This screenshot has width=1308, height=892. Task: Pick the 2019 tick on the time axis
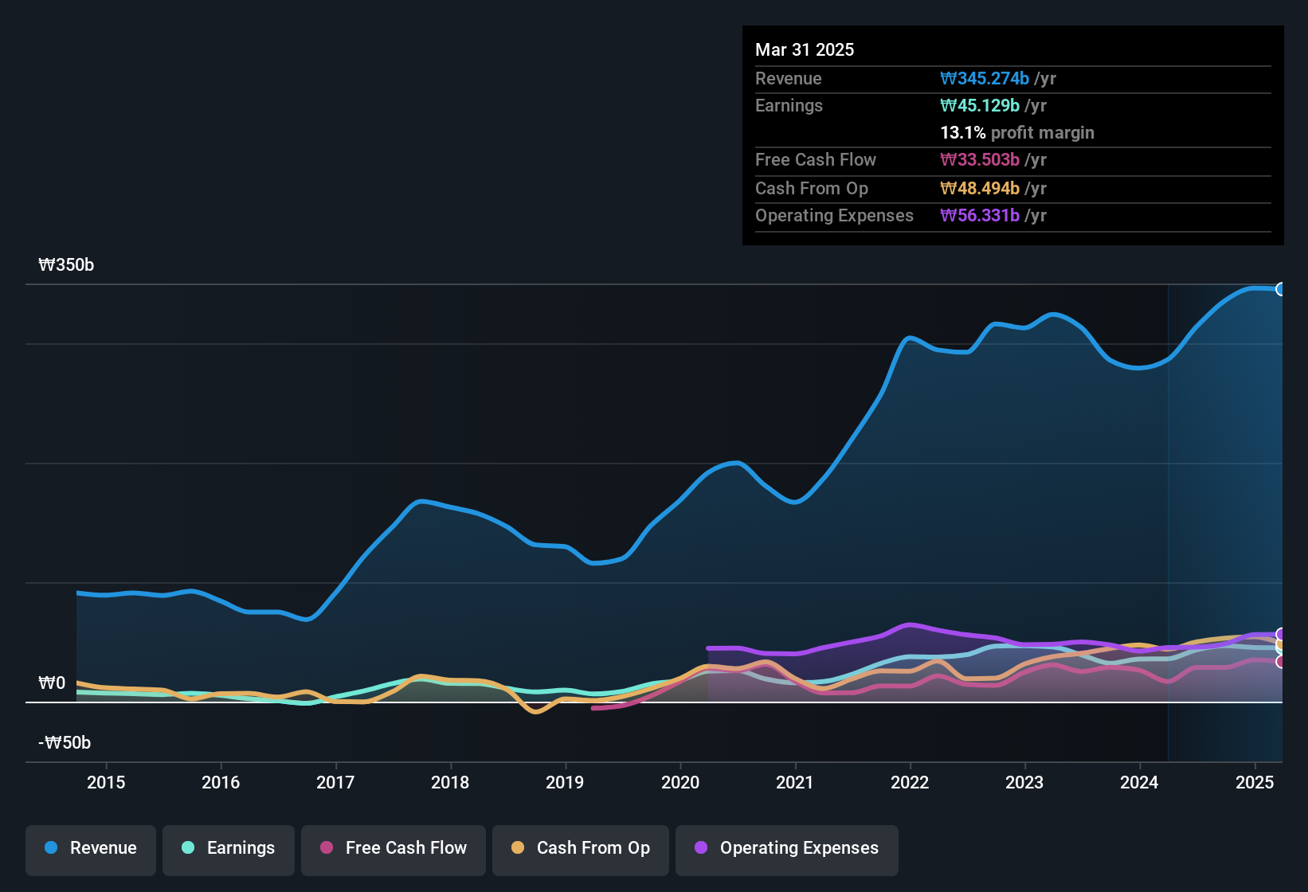click(565, 782)
